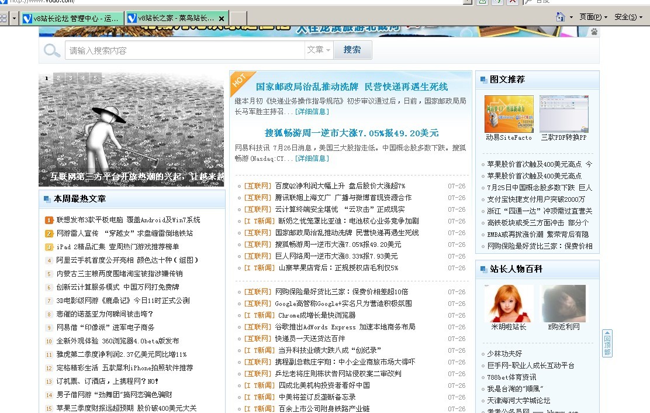Screen dimensions: 650x413
Task: Open sidebar link 788bet体育资讯
Action: point(511,377)
